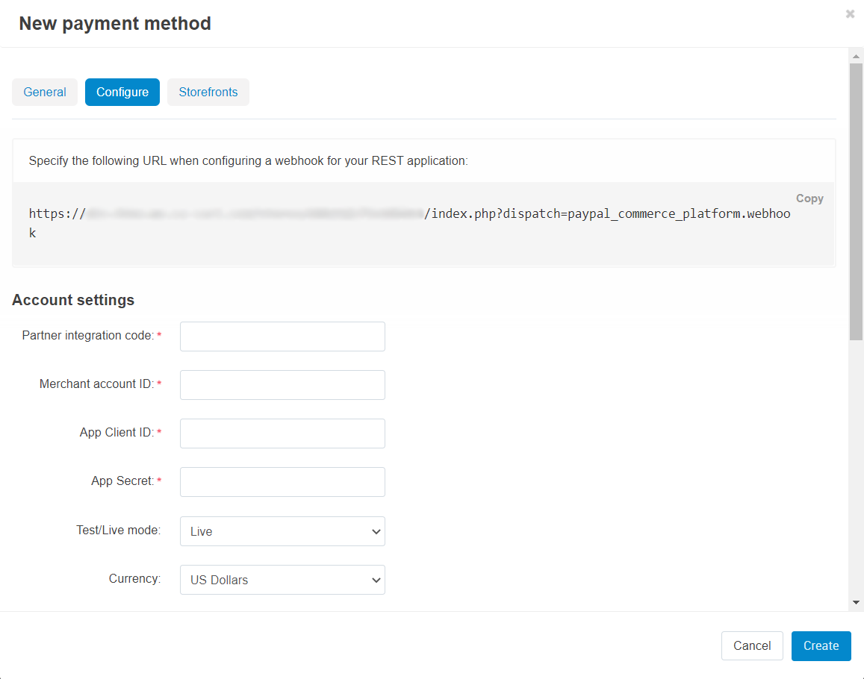Screen dimensions: 864x679
Task: Click the scrollbar up arrow
Action: click(856, 56)
